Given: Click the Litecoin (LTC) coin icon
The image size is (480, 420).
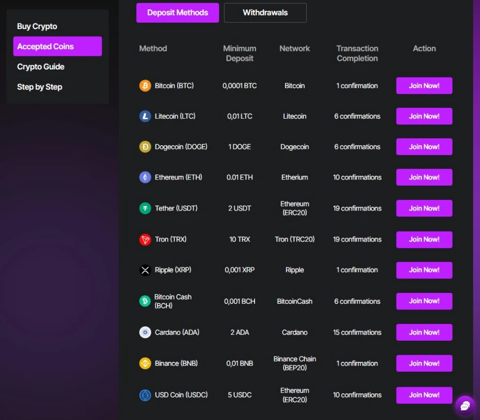Looking at the screenshot, I should click(145, 116).
